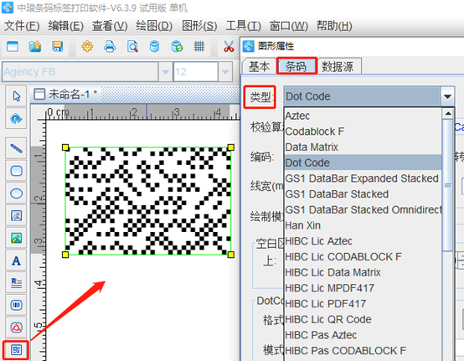Select the Rounded rectangle tool
Image resolution: width=464 pixels, height=361 pixels.
(16, 171)
